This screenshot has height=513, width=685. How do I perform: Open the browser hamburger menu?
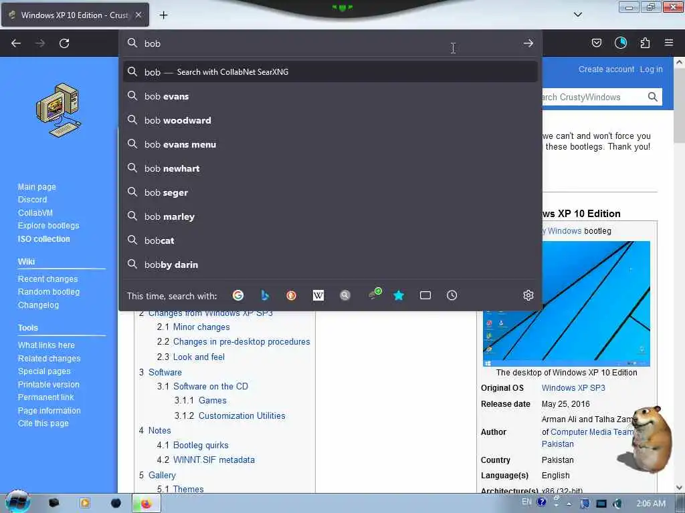[669, 43]
